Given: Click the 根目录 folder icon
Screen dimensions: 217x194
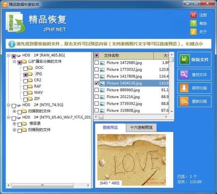Looking at the screenshot, I should pos(24,123).
